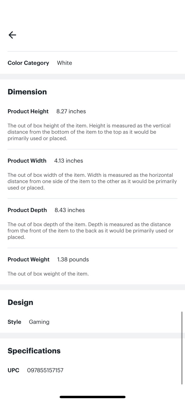Select the Product Width label
The image size is (185, 402).
(x=27, y=161)
